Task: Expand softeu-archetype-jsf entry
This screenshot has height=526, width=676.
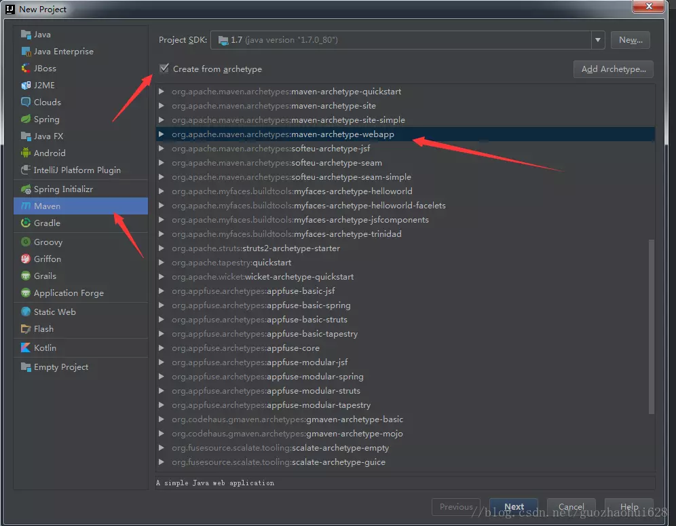Action: point(162,149)
